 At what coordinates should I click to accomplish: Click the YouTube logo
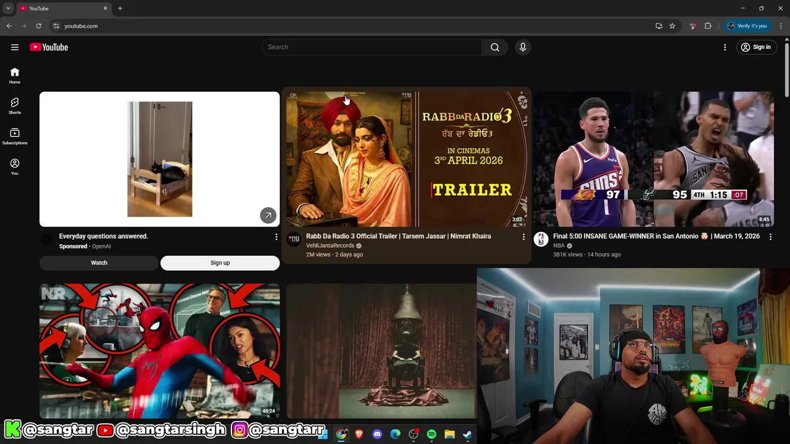coord(49,47)
